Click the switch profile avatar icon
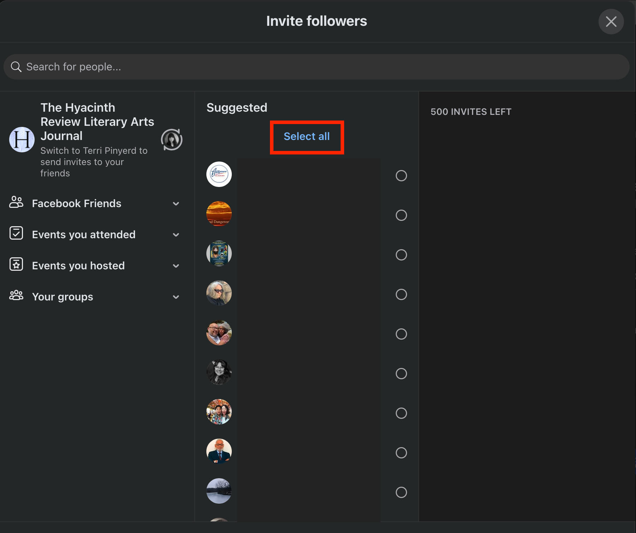 pyautogui.click(x=172, y=140)
